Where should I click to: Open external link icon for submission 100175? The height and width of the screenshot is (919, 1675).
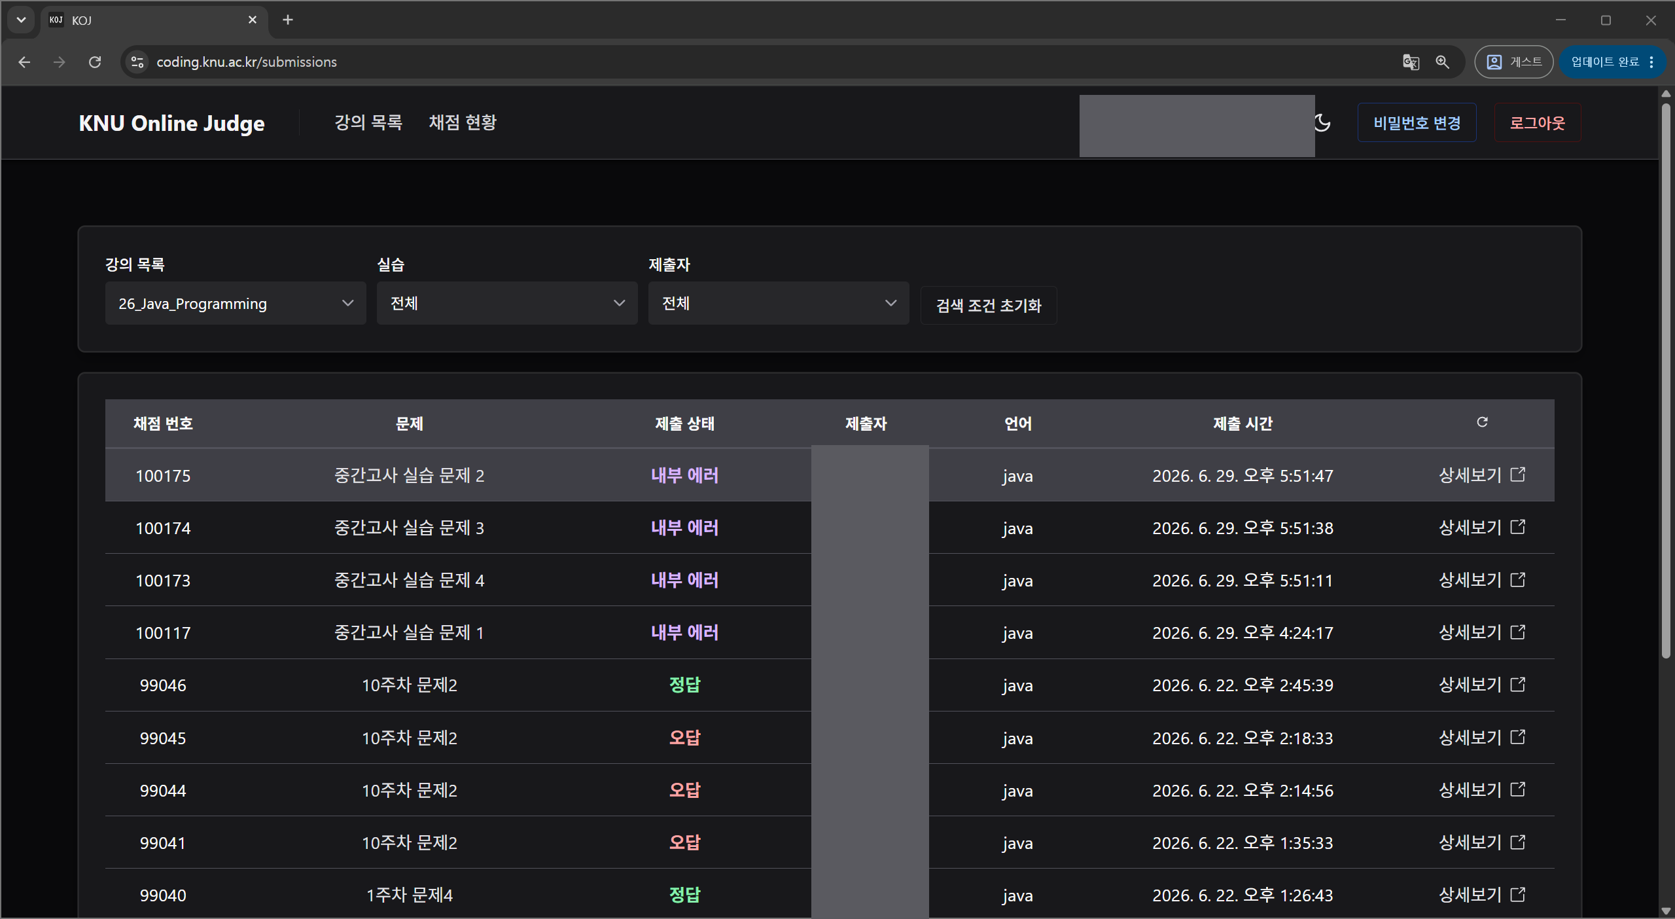1518,475
